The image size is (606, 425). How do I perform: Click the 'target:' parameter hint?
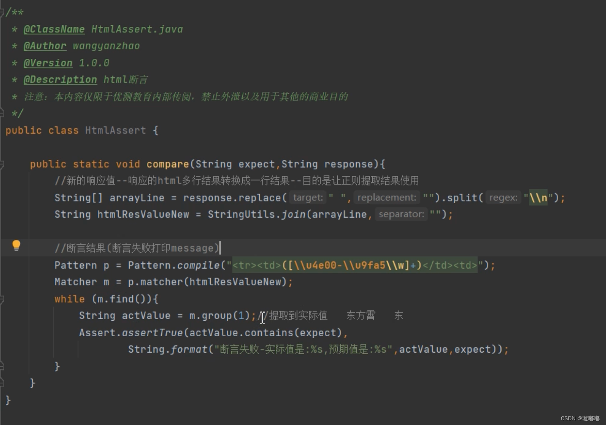click(308, 198)
